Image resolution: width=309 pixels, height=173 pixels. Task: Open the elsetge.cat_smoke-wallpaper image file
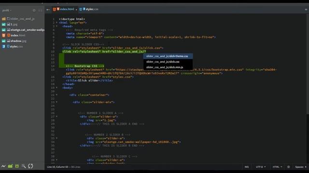[x=28, y=30]
